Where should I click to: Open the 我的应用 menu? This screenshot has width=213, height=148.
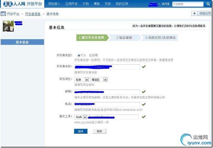122,4
